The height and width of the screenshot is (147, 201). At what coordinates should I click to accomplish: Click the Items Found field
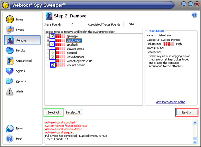coord(73,24)
